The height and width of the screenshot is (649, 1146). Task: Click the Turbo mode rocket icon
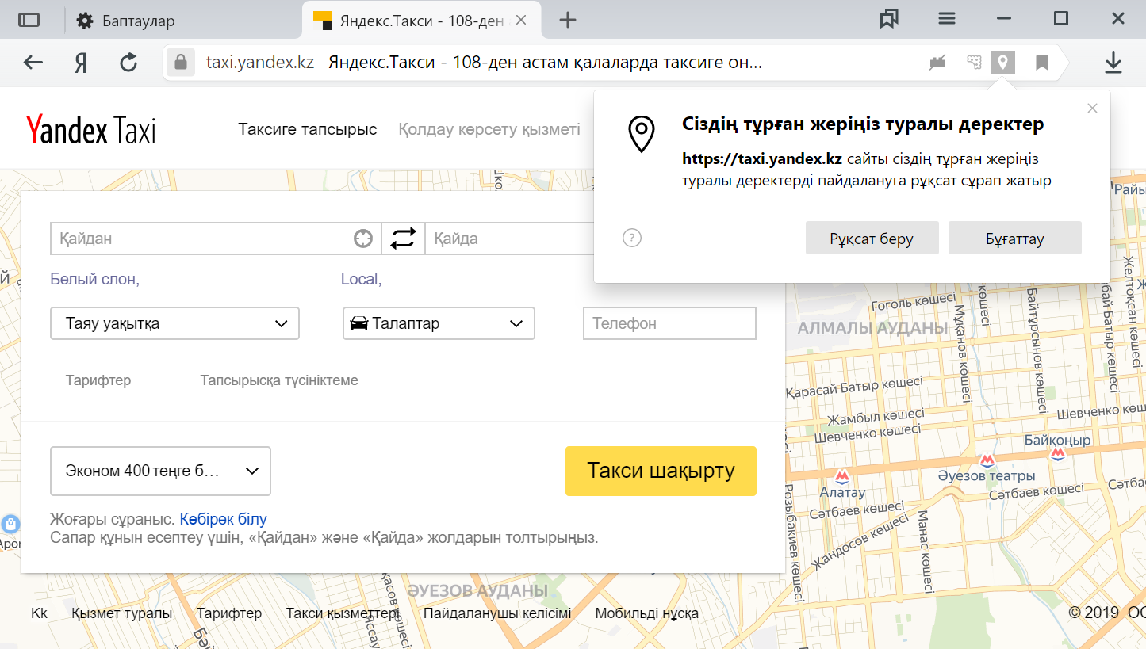pos(938,63)
